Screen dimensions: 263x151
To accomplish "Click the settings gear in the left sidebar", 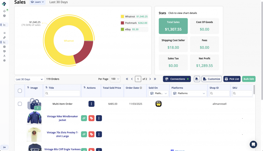I will pyautogui.click(x=4, y=60).
